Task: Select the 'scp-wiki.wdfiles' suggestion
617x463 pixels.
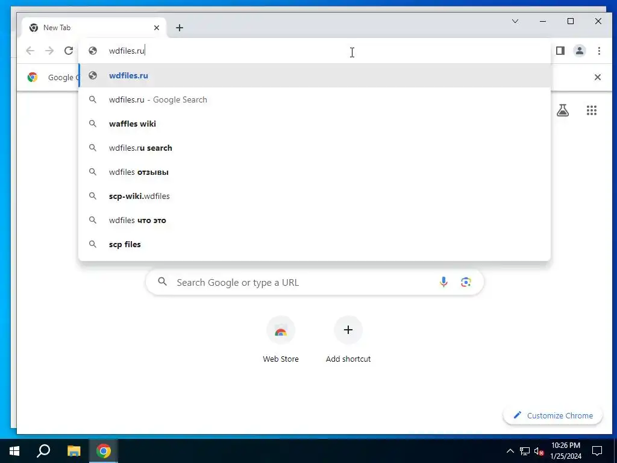Action: tap(315, 196)
